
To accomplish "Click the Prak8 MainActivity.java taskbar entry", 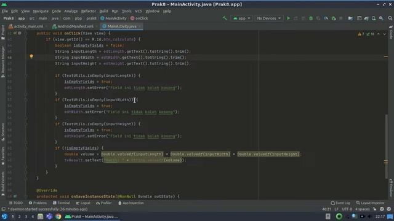I will pos(92,217).
